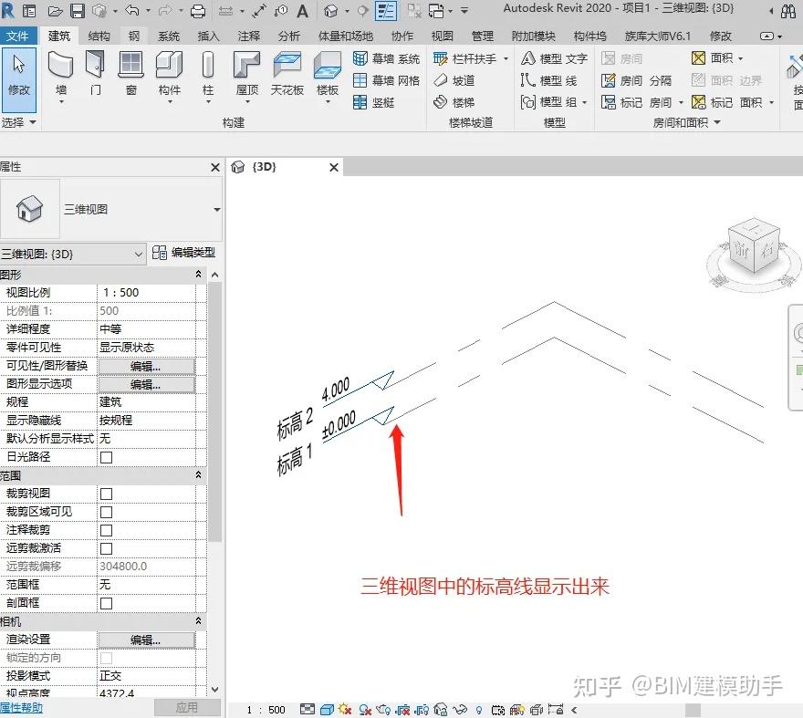This screenshot has height=718, width=803.
Task: Switch to the 结构 ribbon tab
Action: pos(99,36)
